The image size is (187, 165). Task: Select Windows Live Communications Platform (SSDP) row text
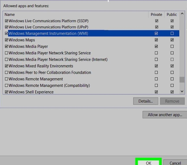[x=48, y=21]
